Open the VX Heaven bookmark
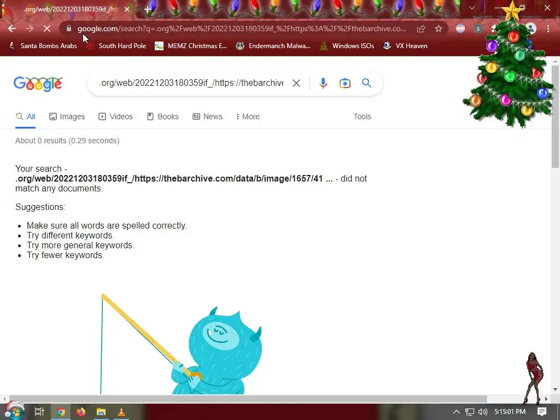The image size is (560, 420). pyautogui.click(x=405, y=46)
